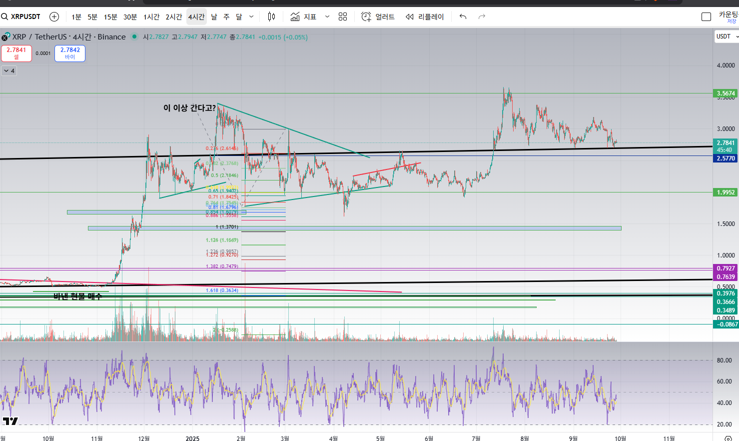Undo last action with left arrow
The width and height of the screenshot is (739, 441).
click(463, 16)
